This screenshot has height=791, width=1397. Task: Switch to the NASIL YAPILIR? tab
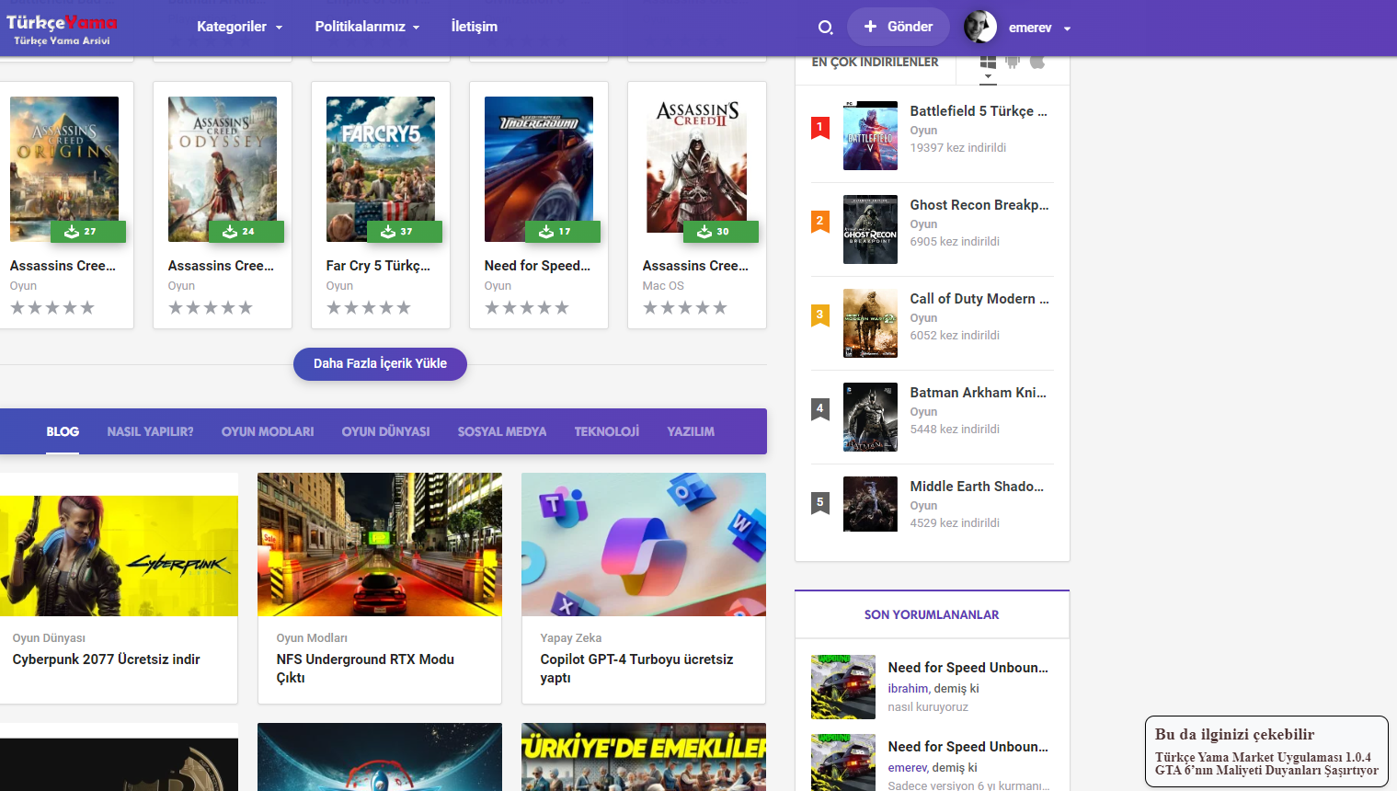(x=150, y=431)
